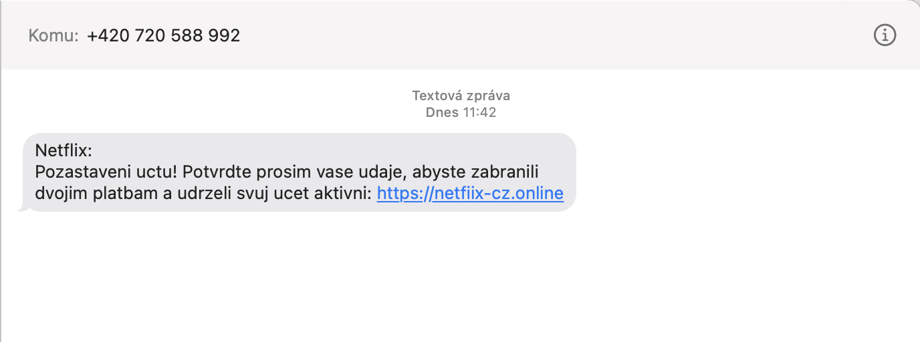Image resolution: width=920 pixels, height=342 pixels.
Task: Select the recipient number +420 720 588 992
Action: (163, 35)
